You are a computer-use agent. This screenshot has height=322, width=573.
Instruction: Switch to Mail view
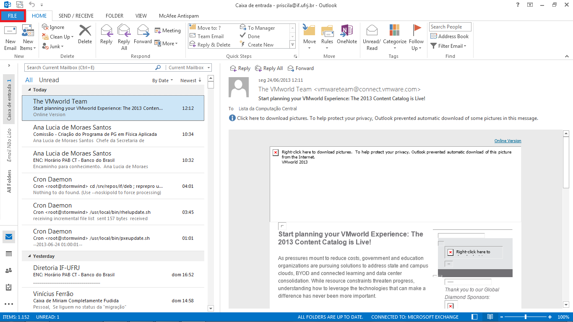point(9,237)
